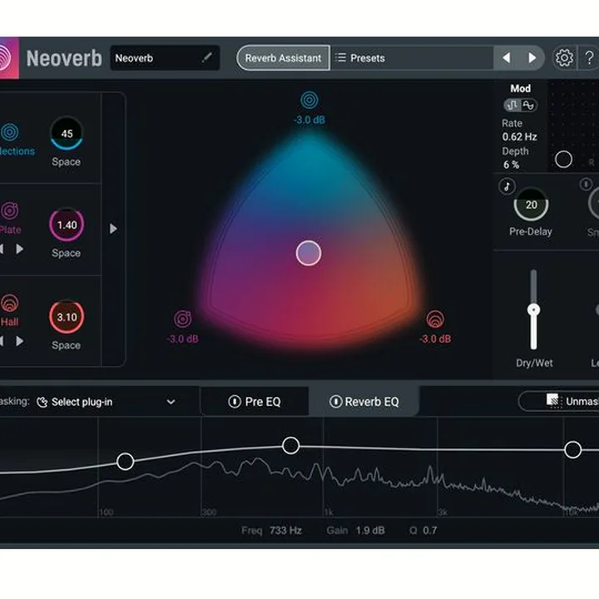This screenshot has height=599, width=599.
Task: Click the iZotope Neoverb logo
Action: pyautogui.click(x=9, y=58)
